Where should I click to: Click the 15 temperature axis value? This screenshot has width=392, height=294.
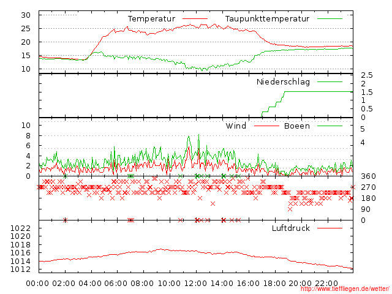click(x=26, y=56)
